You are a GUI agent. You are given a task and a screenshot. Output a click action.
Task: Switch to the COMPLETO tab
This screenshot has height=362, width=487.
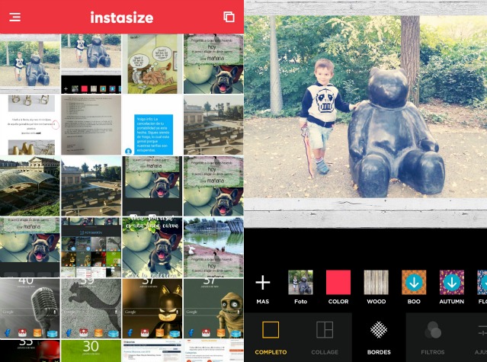271,338
